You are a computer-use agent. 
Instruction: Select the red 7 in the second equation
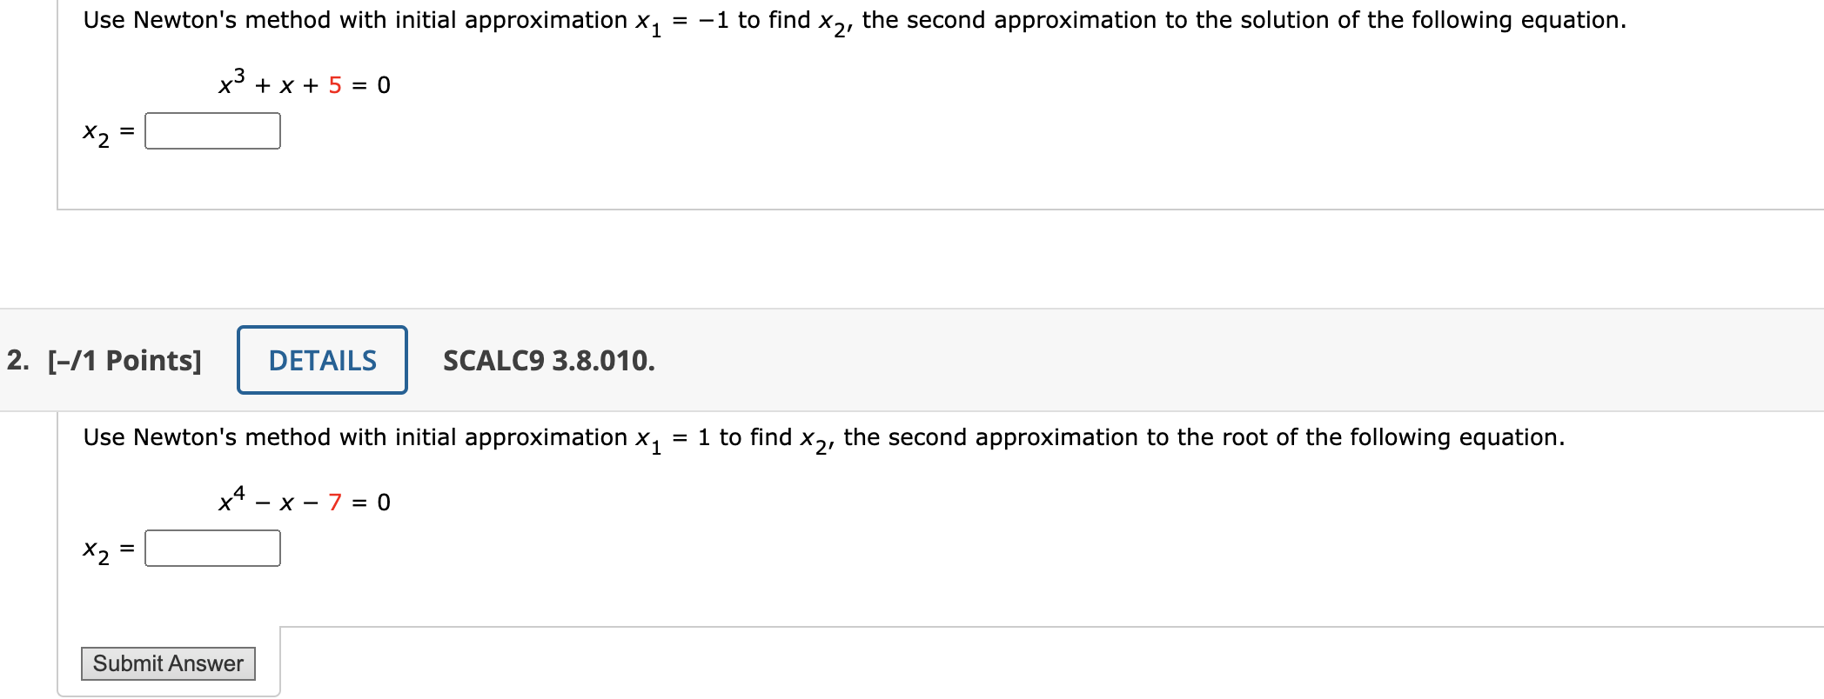pyautogui.click(x=335, y=502)
